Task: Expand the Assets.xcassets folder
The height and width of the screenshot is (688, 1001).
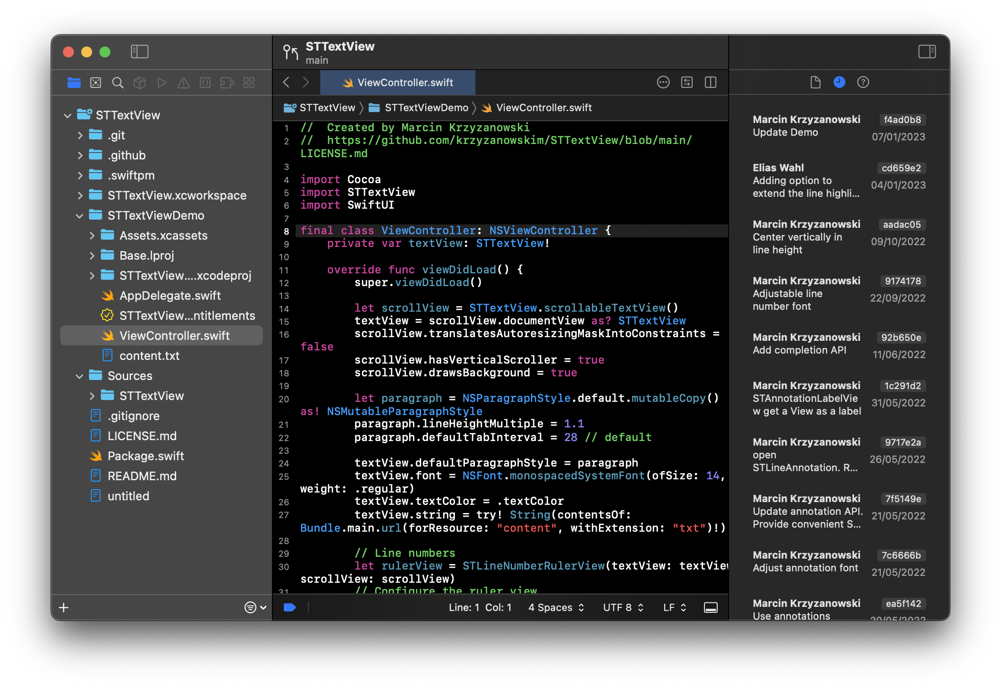Action: tap(92, 236)
